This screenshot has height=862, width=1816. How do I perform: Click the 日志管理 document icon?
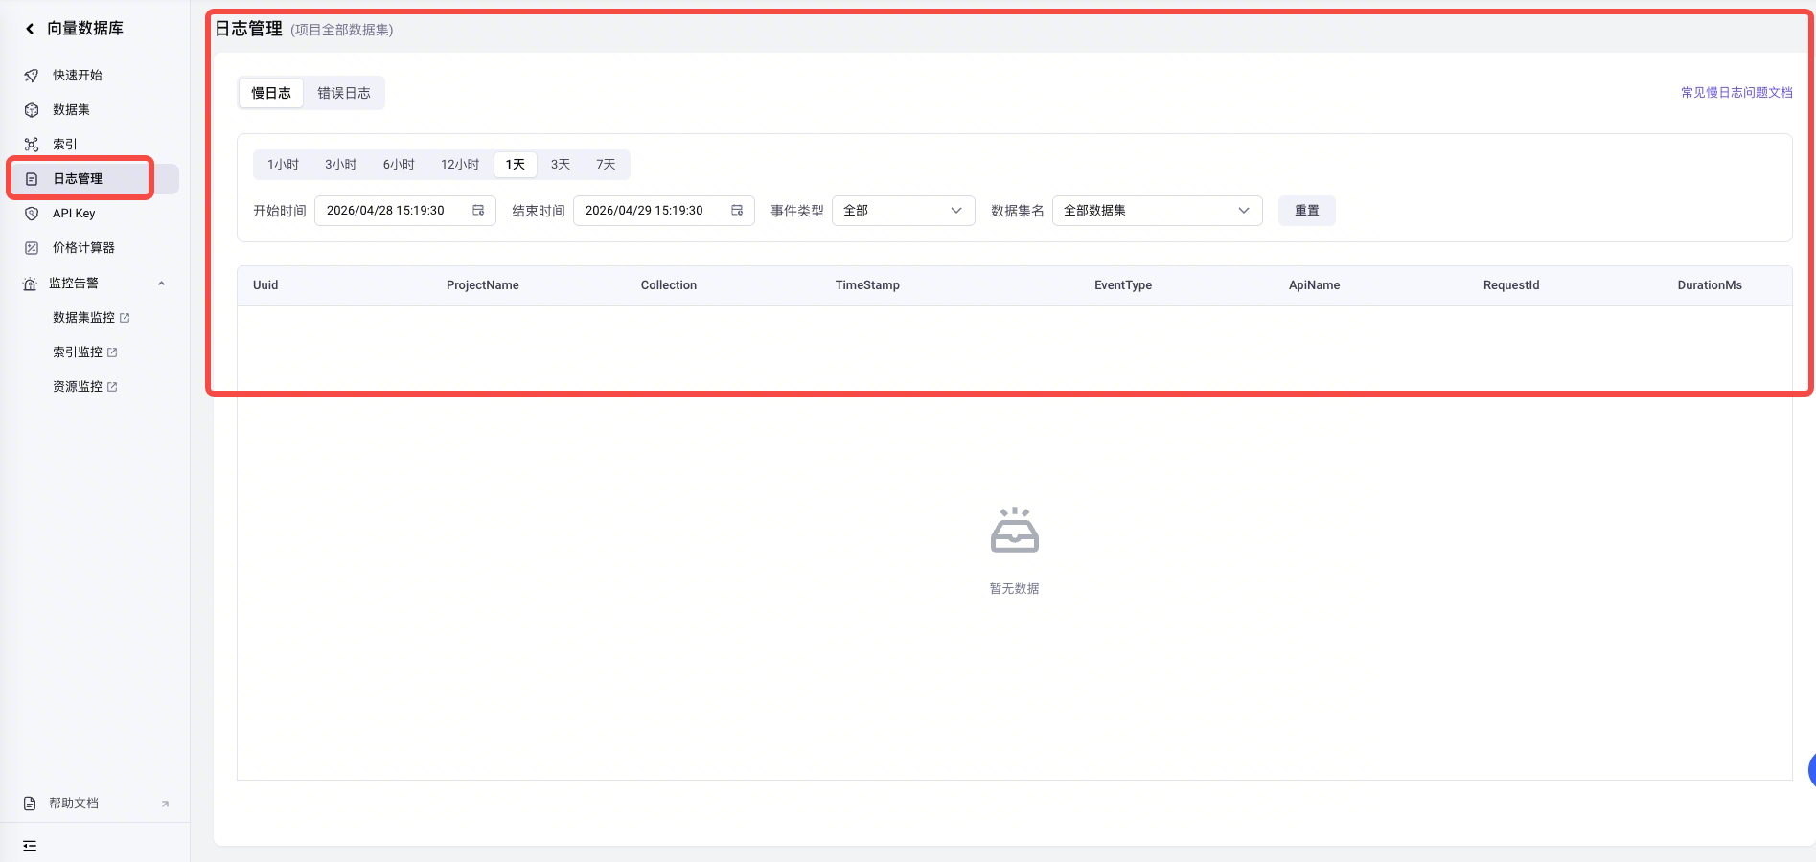[32, 179]
